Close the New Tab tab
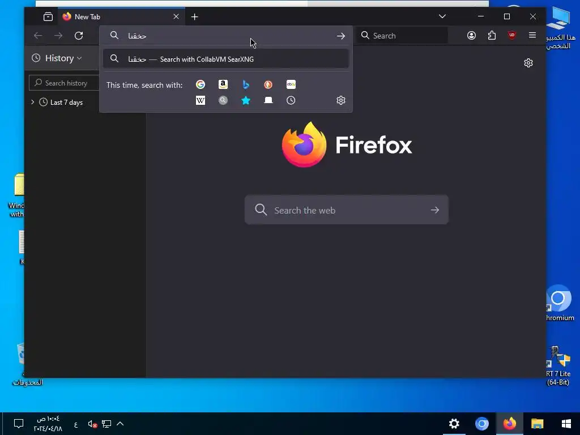 click(176, 16)
